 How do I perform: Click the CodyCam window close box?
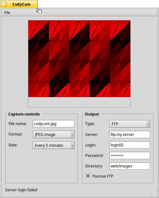tap(4, 4)
